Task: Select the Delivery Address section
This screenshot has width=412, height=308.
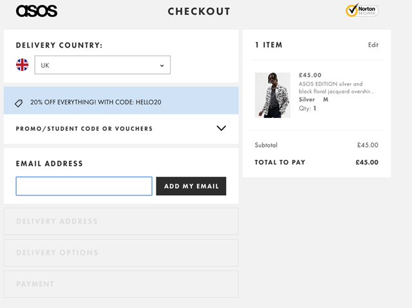Action: pyautogui.click(x=121, y=222)
